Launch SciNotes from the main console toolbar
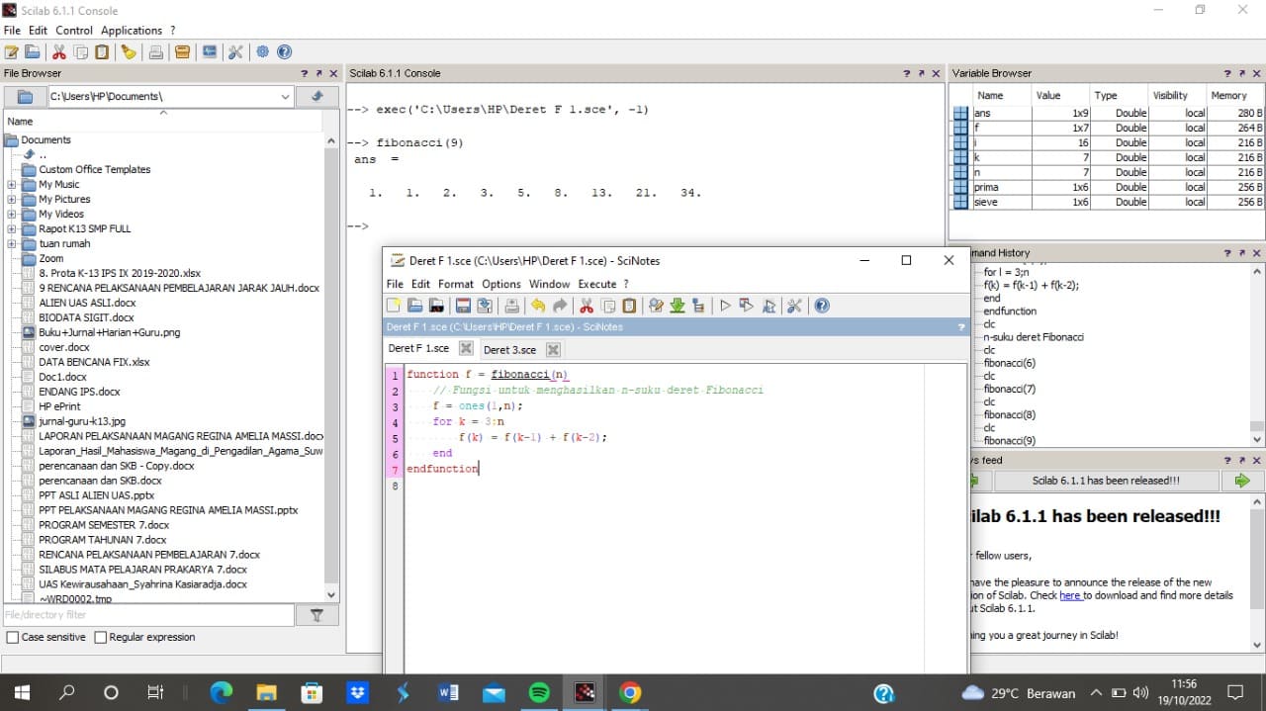 12,52
